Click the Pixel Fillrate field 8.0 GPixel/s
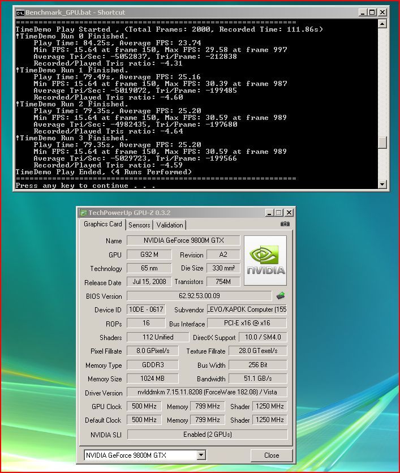This screenshot has height=473, width=400. [x=153, y=351]
